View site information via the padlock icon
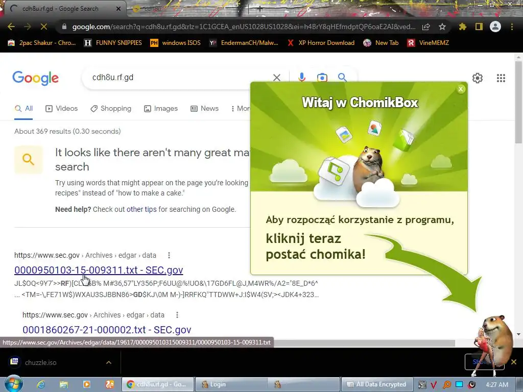This screenshot has width=523, height=392. pyautogui.click(x=64, y=27)
